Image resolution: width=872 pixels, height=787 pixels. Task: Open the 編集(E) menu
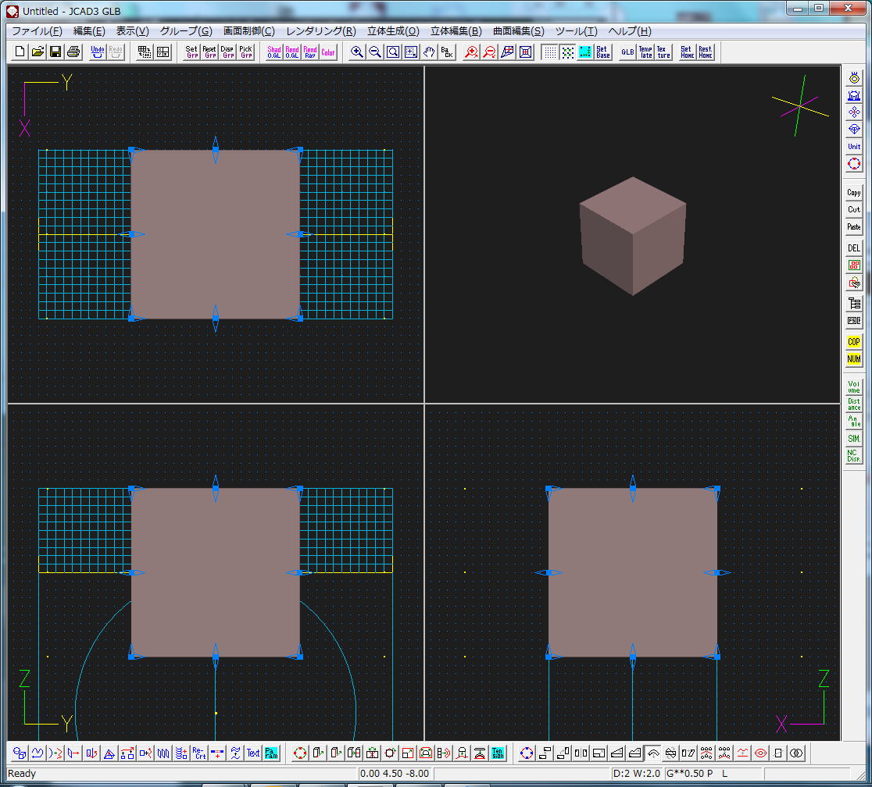pos(90,31)
